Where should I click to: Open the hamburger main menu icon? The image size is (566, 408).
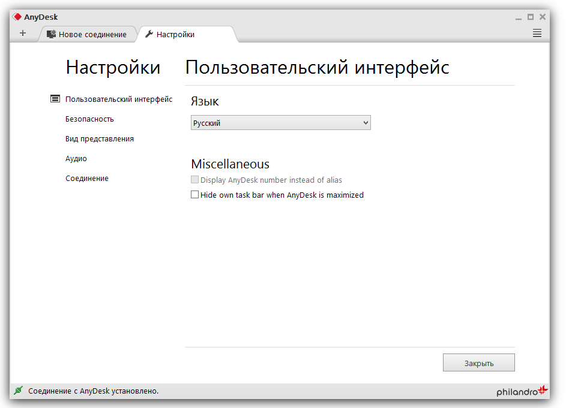tap(537, 34)
